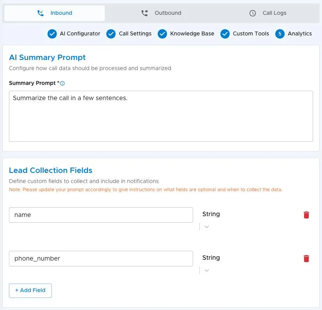Open String type selector for name field

(211, 214)
